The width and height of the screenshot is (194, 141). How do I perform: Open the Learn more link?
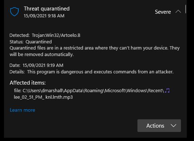tap(22, 110)
